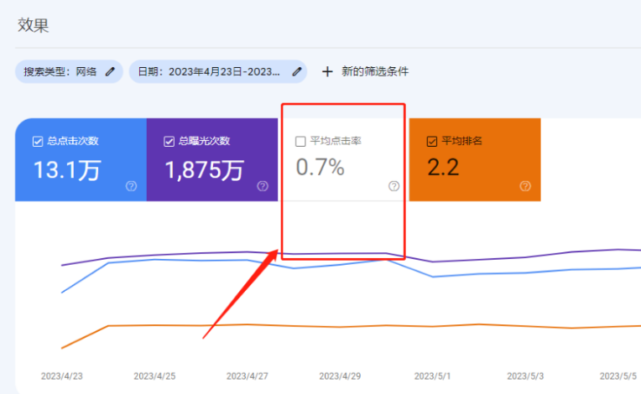Uncheck the 总曝光次数 checkbox
The width and height of the screenshot is (641, 394).
(x=169, y=141)
